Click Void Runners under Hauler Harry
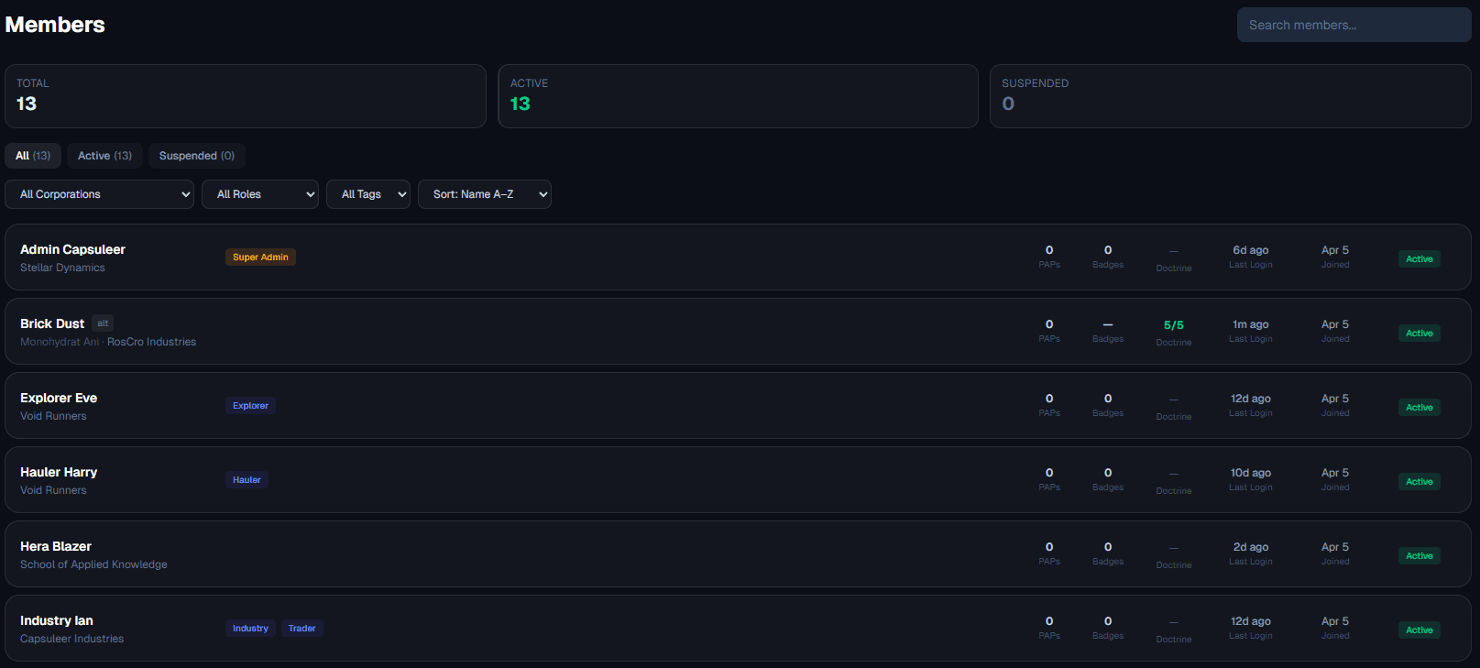The image size is (1480, 668). coord(53,490)
